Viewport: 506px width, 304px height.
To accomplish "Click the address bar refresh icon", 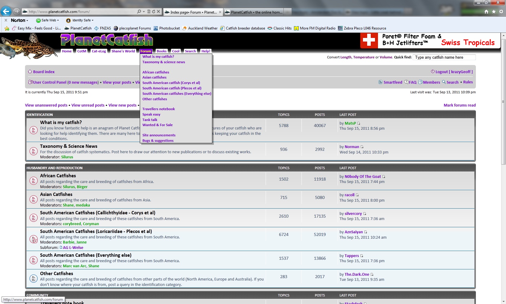I will click(x=154, y=12).
